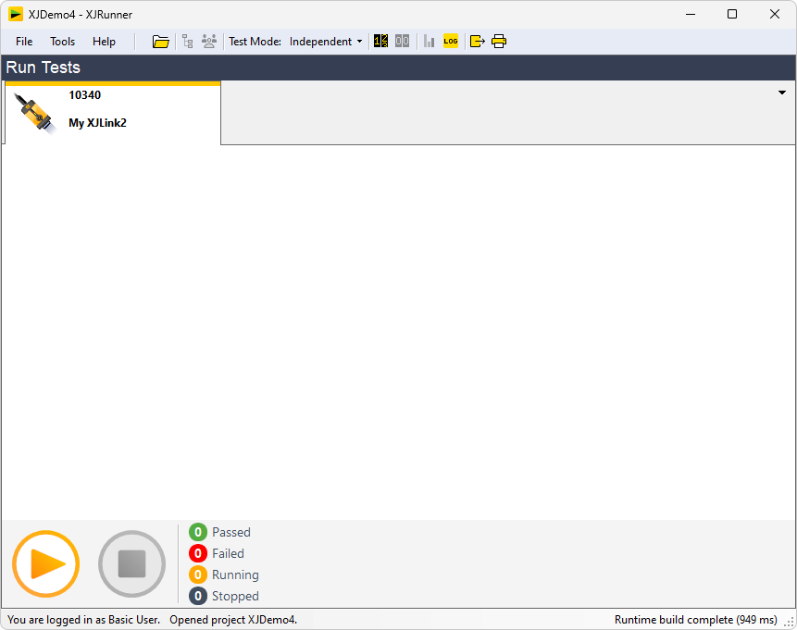Click the orange Running count badge
The width and height of the screenshot is (797, 630).
(198, 574)
